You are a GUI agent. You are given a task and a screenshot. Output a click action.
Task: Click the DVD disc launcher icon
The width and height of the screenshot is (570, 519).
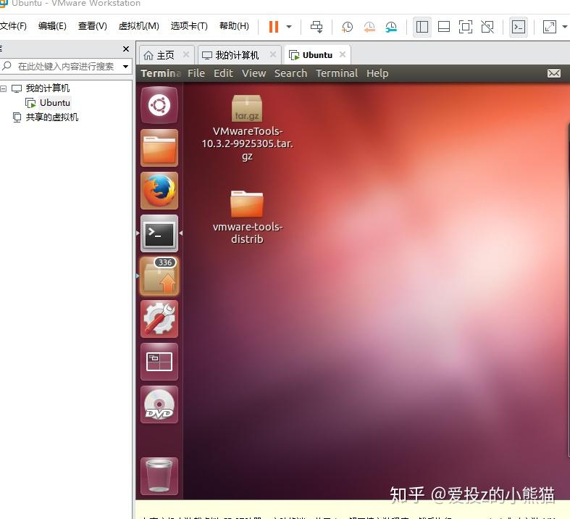tap(159, 404)
